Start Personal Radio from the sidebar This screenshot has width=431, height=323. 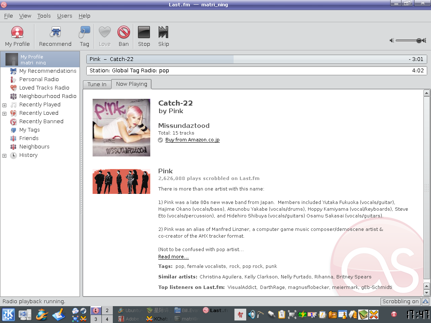pos(39,79)
